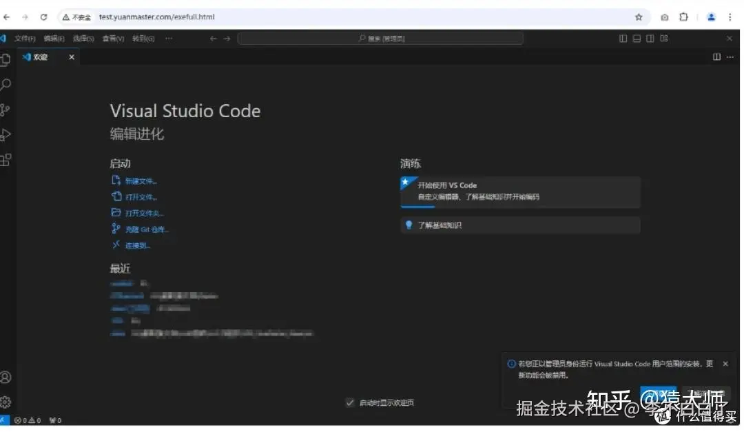The width and height of the screenshot is (744, 432).
Task: Click the not secure site info indicator
Action: coord(76,17)
